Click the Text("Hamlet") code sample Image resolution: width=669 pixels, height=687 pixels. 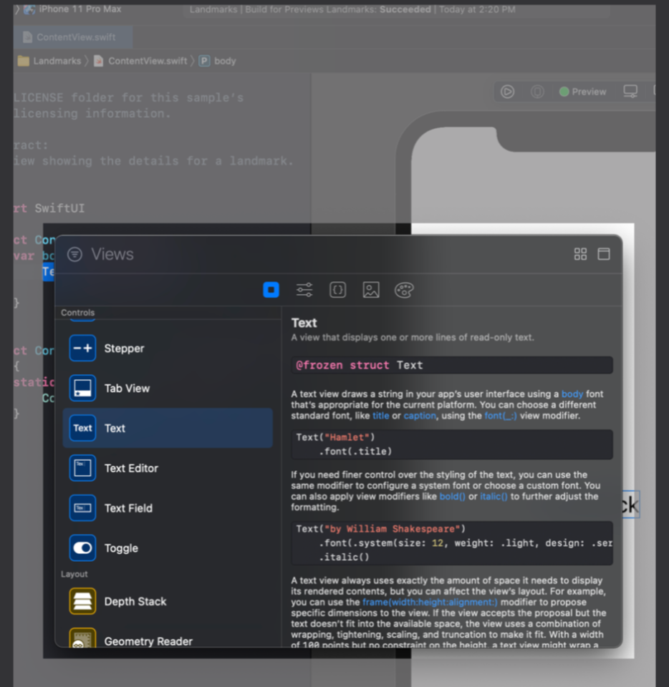[452, 444]
